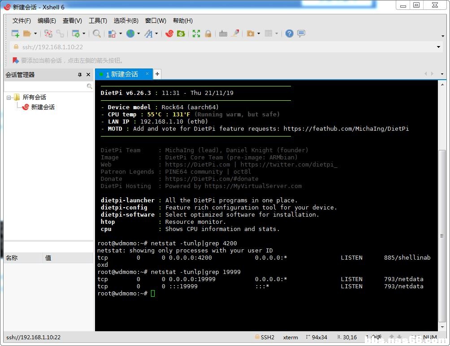Image resolution: width=450 pixels, height=346 pixels.
Task: Collapse the 所有会话 tree folder
Action: pos(9,98)
